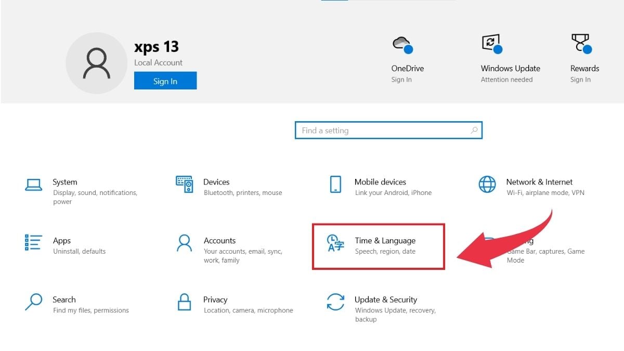This screenshot has width=624, height=351.
Task: Click the Windows Update refresh icon
Action: click(x=492, y=44)
